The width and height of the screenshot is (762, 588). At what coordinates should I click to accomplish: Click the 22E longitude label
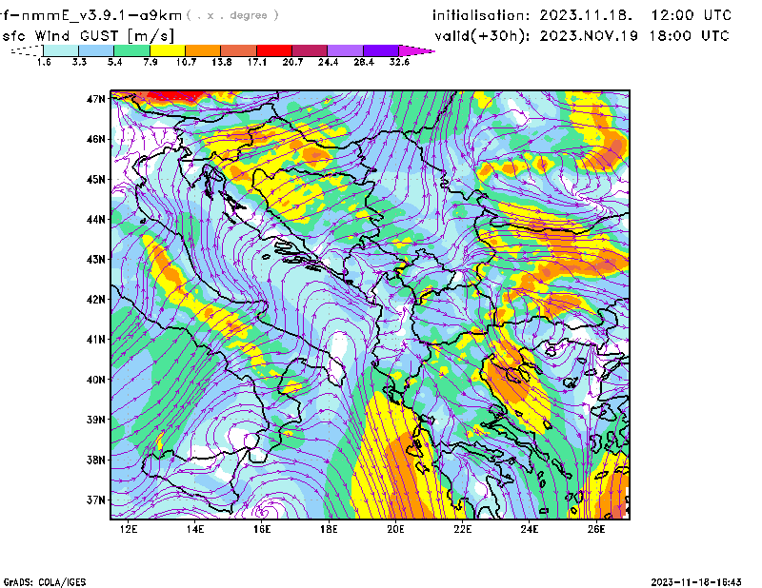pyautogui.click(x=462, y=529)
